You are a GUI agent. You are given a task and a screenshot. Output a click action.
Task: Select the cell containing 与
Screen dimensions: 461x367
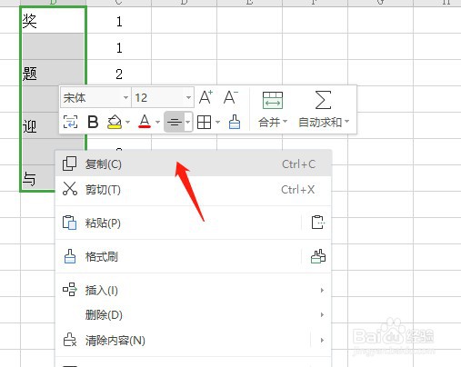pos(38,178)
